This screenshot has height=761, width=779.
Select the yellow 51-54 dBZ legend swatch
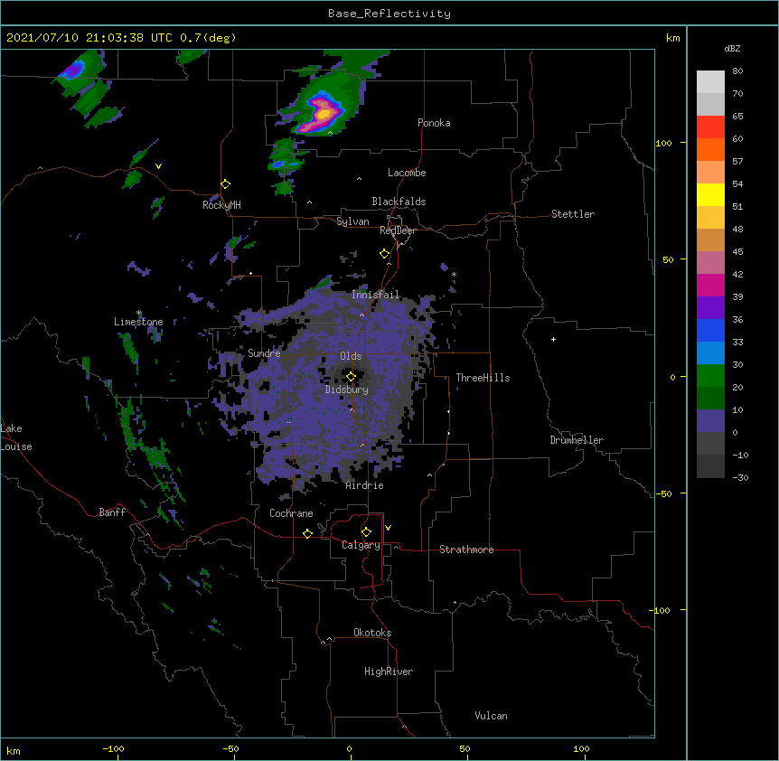point(710,194)
